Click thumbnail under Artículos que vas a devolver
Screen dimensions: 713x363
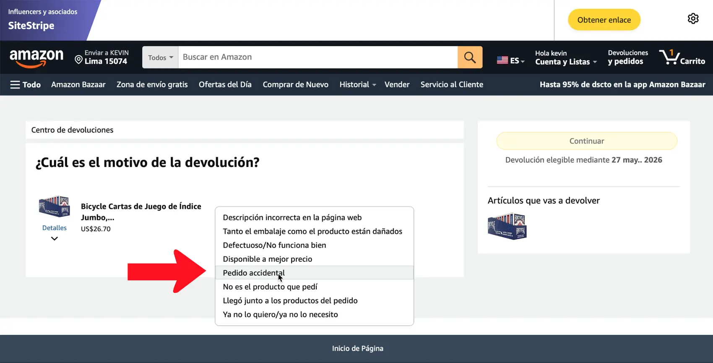(507, 226)
